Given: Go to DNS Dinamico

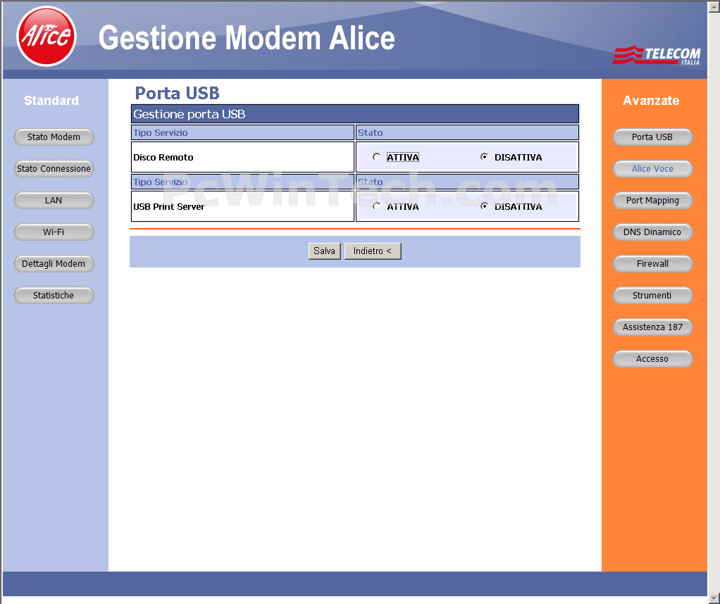Looking at the screenshot, I should [x=652, y=232].
